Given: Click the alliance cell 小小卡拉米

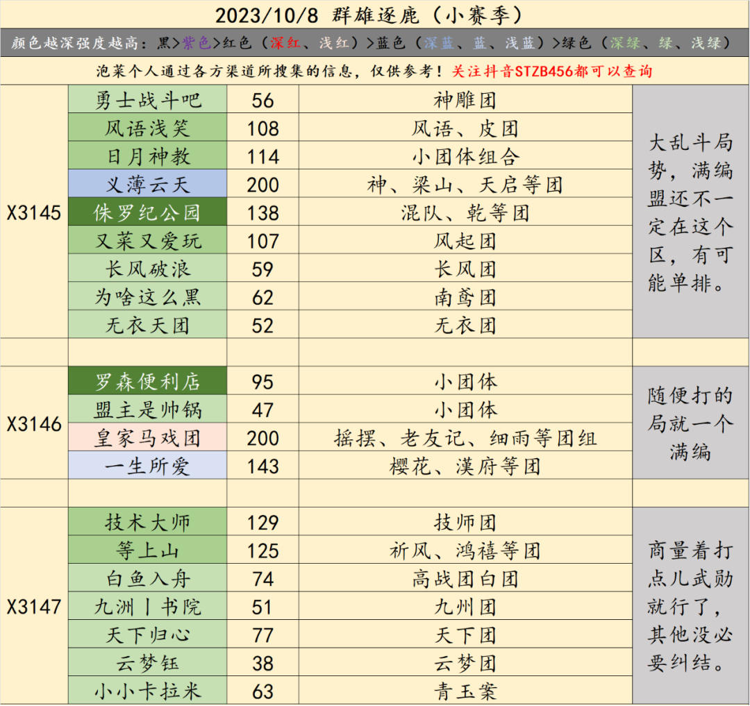Looking at the screenshot, I should 147,691.
